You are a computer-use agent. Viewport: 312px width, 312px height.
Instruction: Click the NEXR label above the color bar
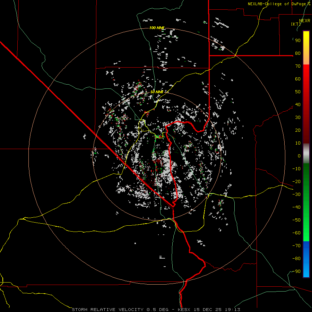pos(305,21)
